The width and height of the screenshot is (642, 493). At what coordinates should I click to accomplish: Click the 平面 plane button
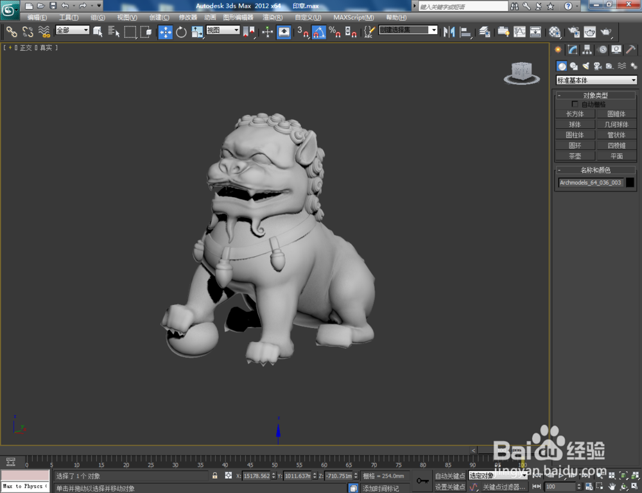(x=616, y=156)
